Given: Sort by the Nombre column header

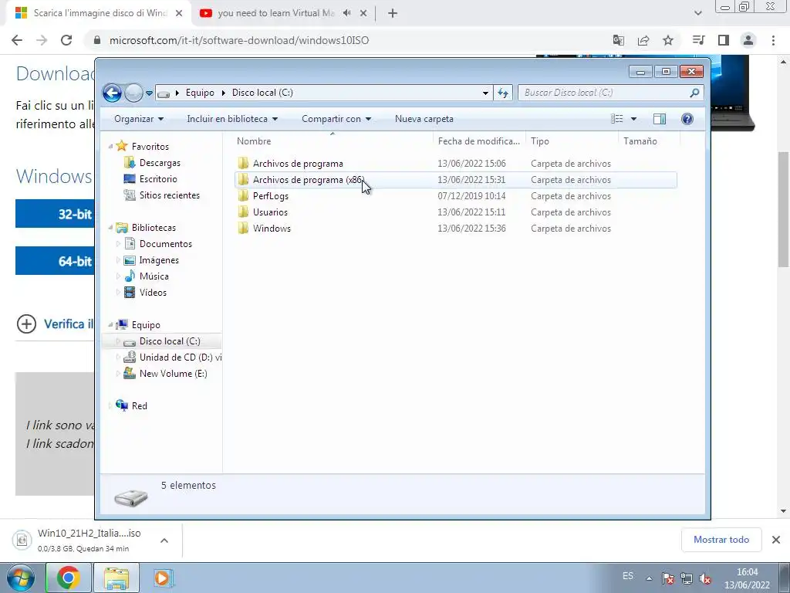Looking at the screenshot, I should 333,141.
